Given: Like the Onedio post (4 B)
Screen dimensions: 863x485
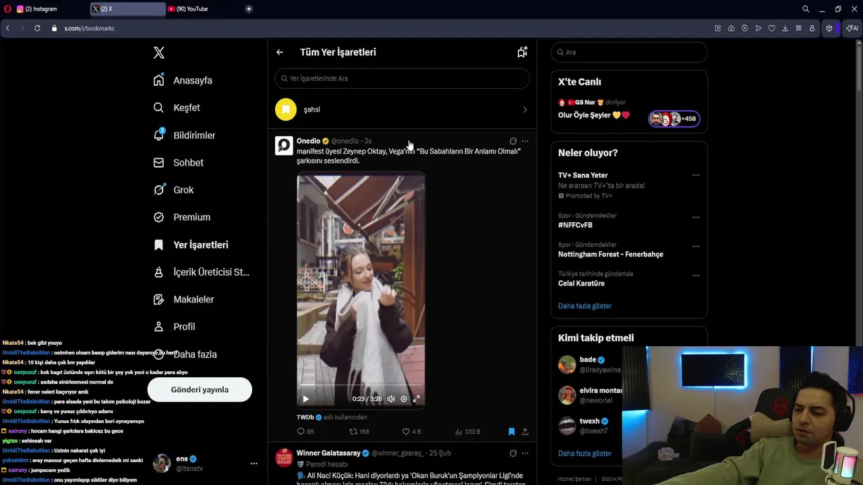Looking at the screenshot, I should click(411, 431).
